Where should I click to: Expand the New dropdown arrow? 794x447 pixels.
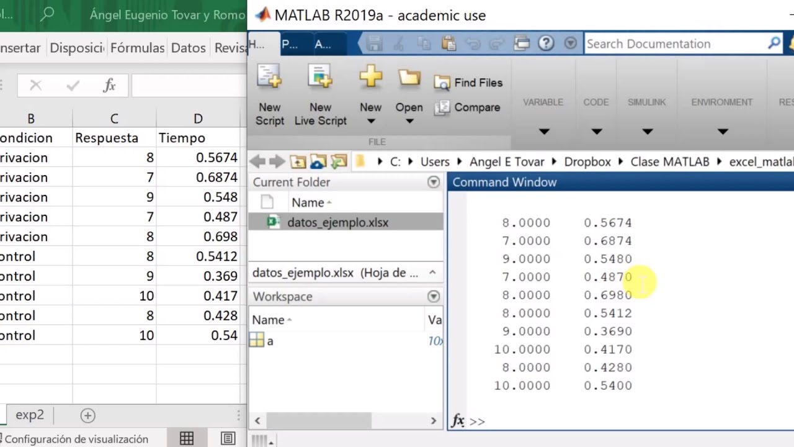[370, 121]
